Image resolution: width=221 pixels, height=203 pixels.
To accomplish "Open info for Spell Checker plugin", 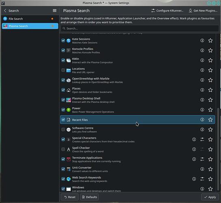I will (x=194, y=149).
